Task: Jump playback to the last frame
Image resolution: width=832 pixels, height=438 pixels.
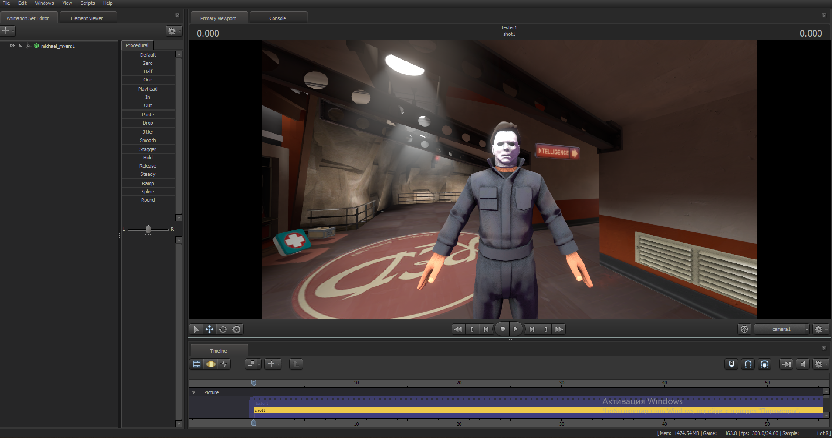Action: pyautogui.click(x=559, y=329)
